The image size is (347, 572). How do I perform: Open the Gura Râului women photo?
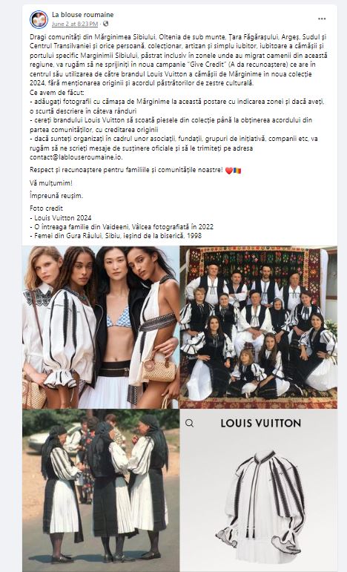(101, 490)
